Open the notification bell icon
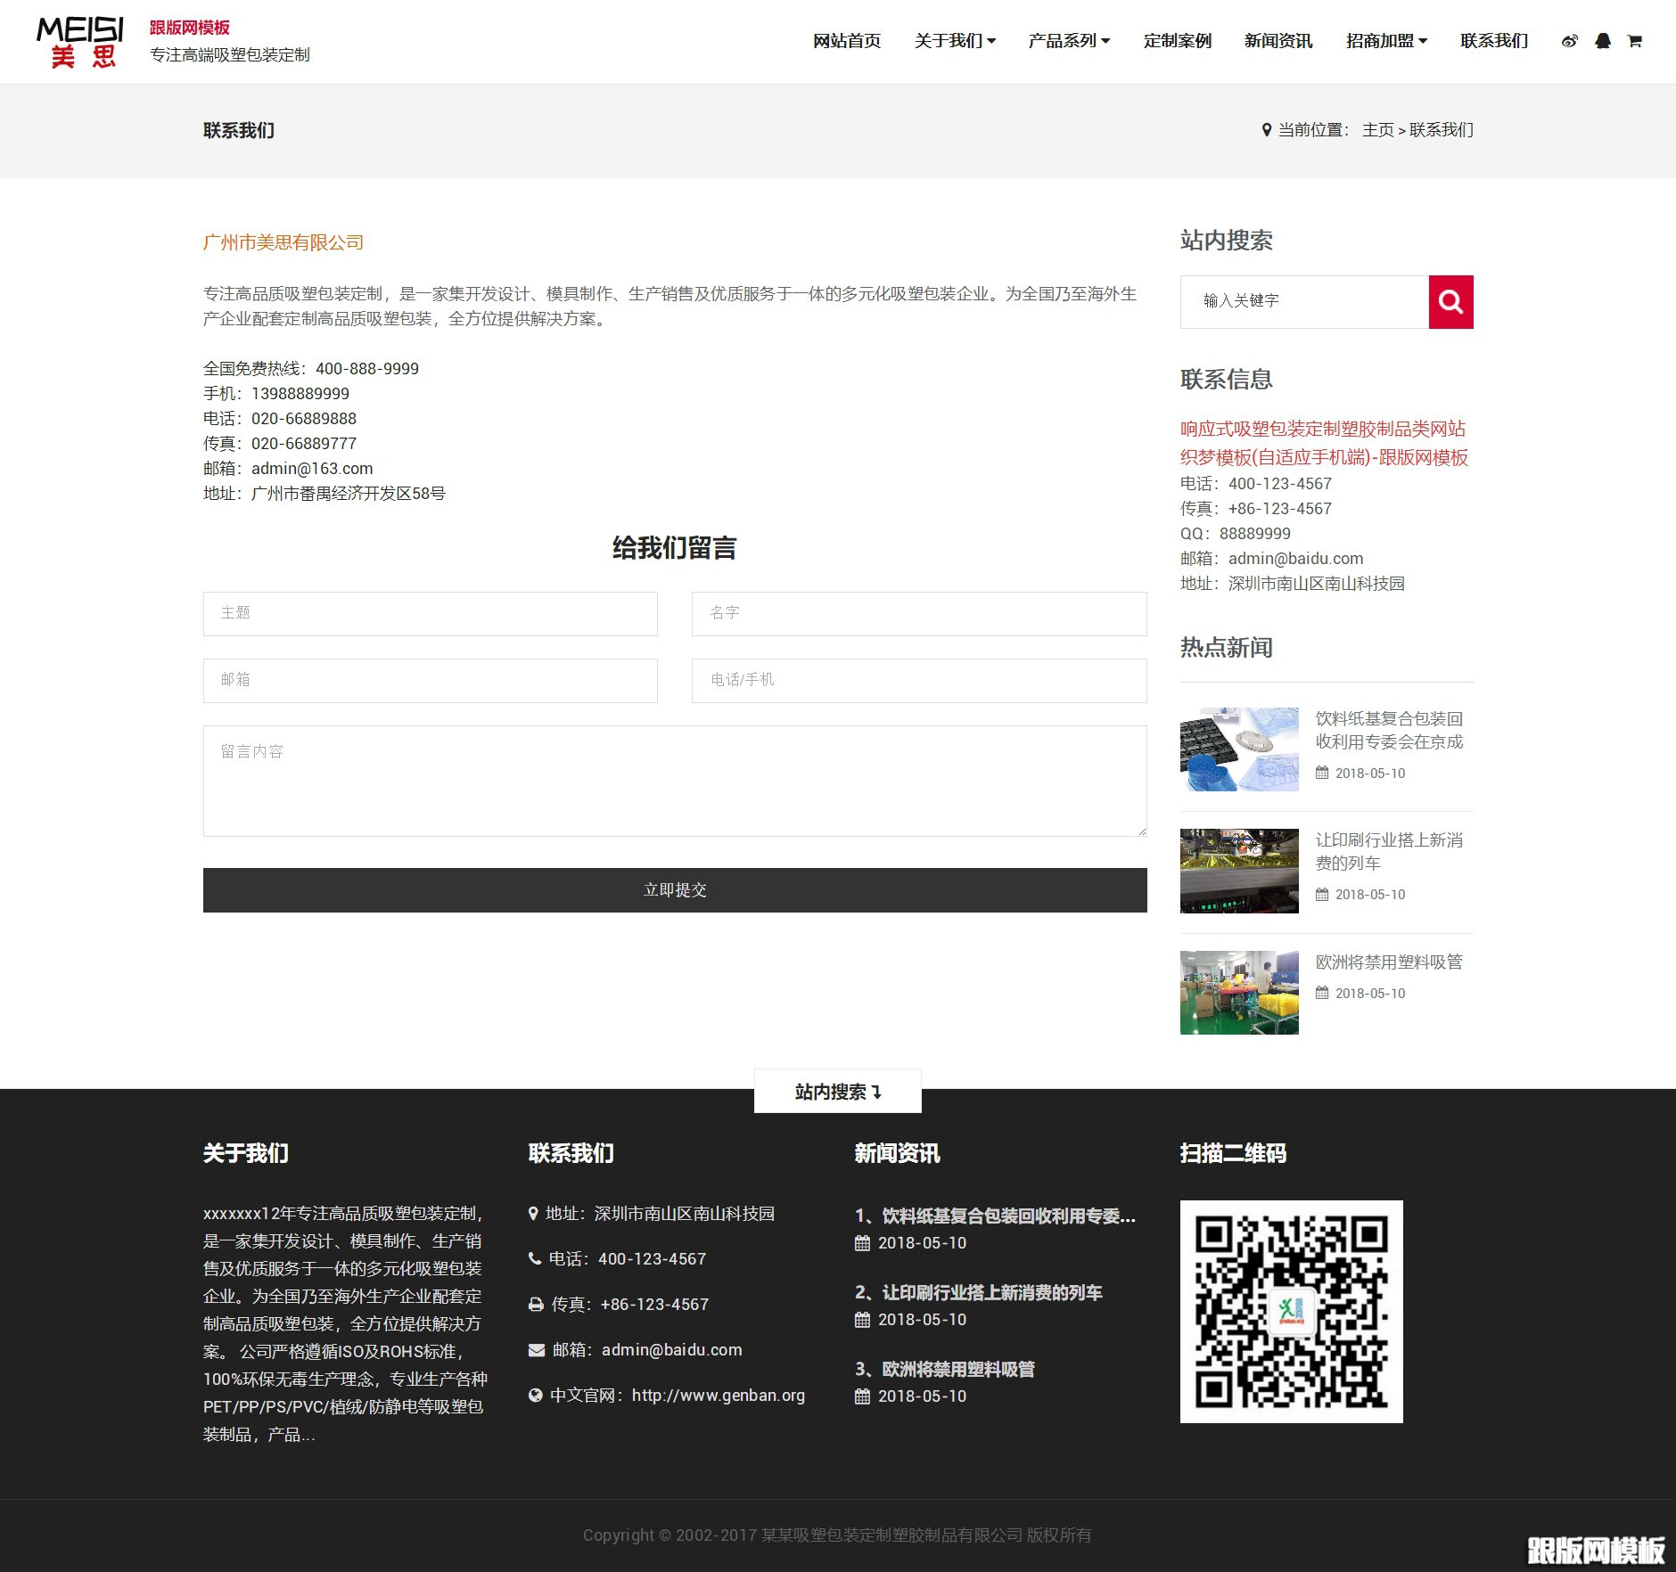 point(1602,41)
